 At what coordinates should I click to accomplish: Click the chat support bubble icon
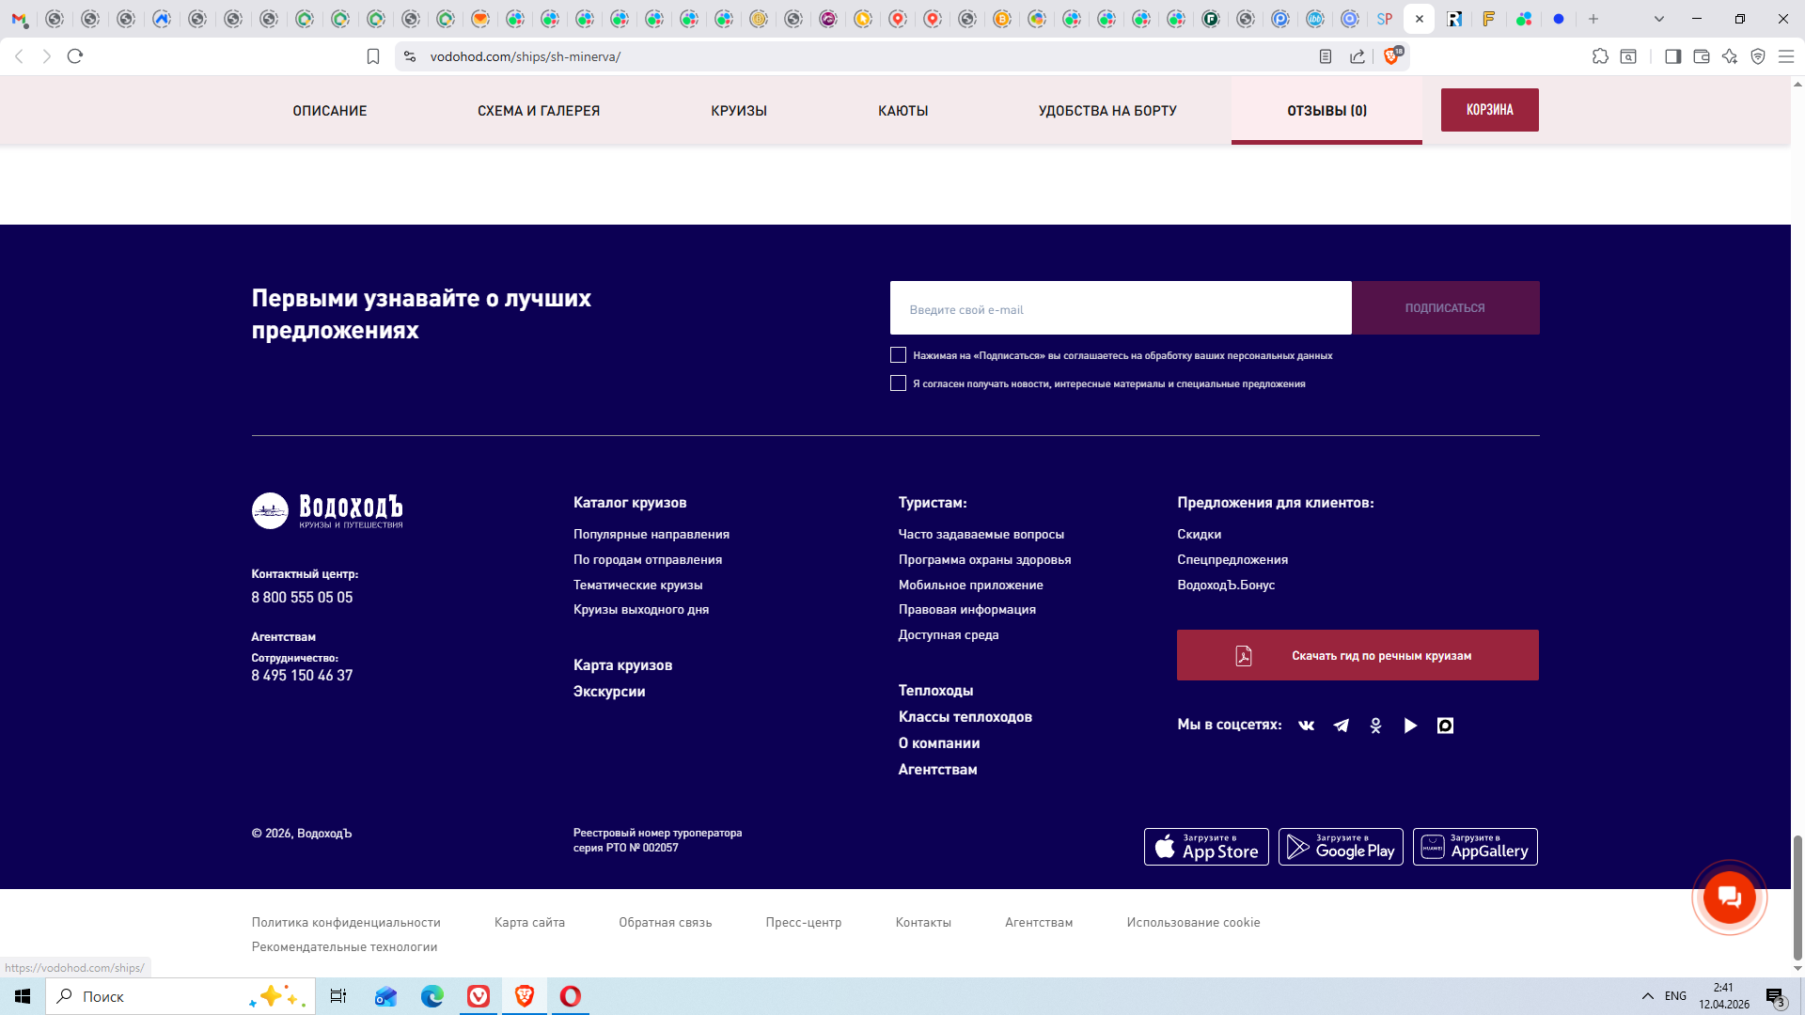click(1729, 898)
